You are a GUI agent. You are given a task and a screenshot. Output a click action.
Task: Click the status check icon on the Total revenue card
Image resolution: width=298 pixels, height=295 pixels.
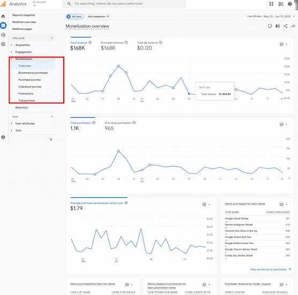281,44
